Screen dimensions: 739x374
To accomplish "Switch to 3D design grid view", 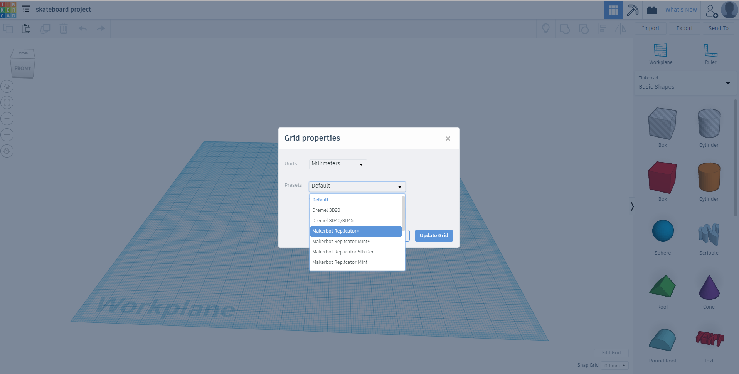I will tap(613, 10).
